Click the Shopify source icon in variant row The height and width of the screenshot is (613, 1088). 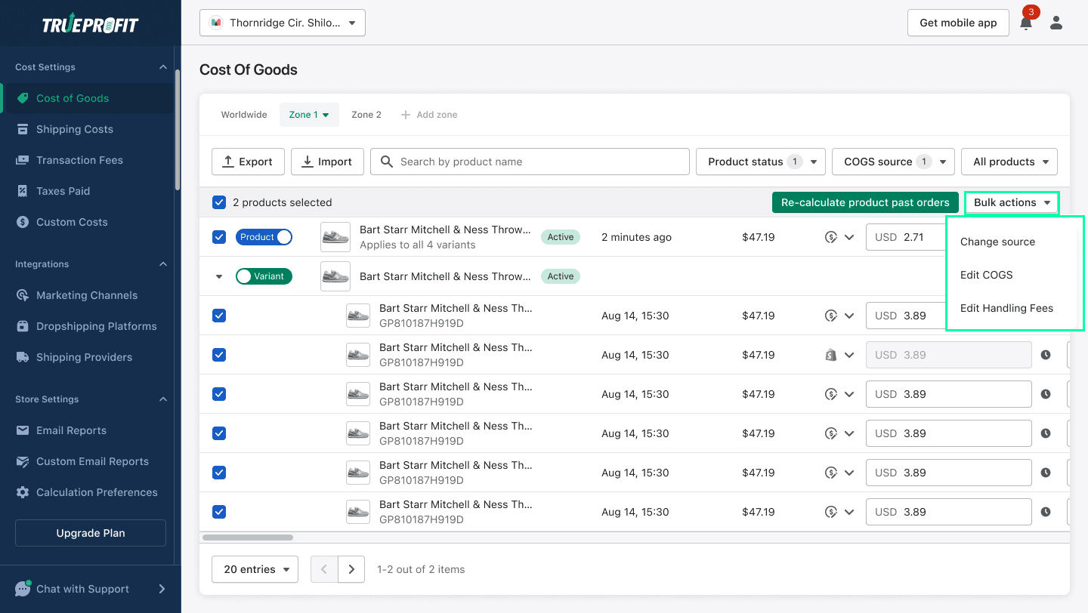831,355
